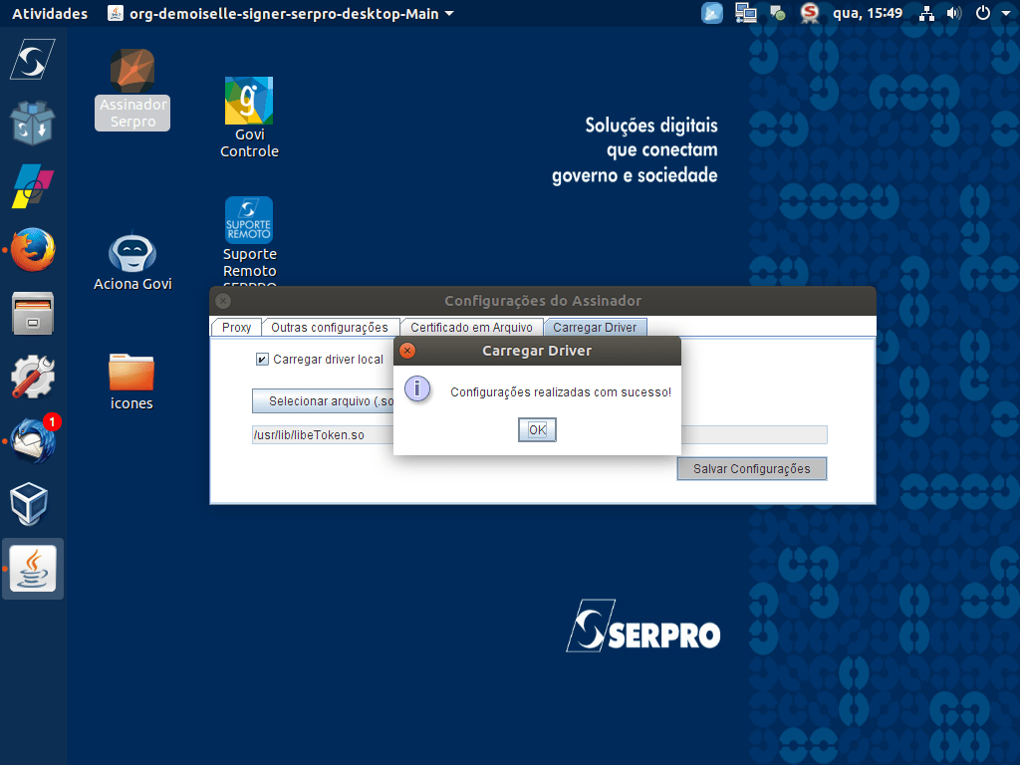Open the clock showing qua, 15:49

coord(868,13)
